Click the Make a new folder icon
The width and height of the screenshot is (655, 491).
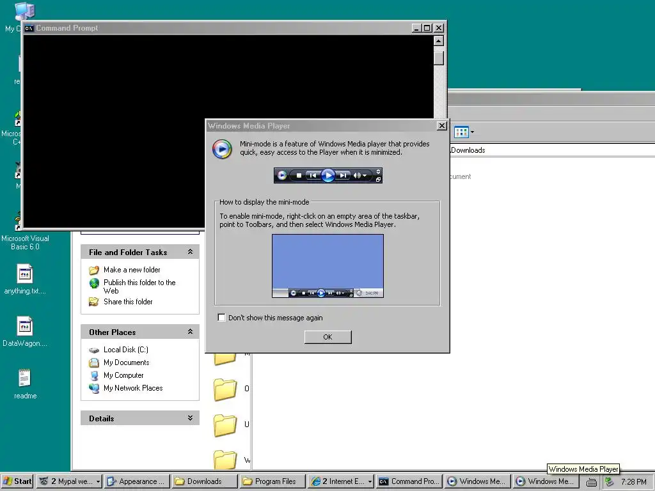[94, 270]
